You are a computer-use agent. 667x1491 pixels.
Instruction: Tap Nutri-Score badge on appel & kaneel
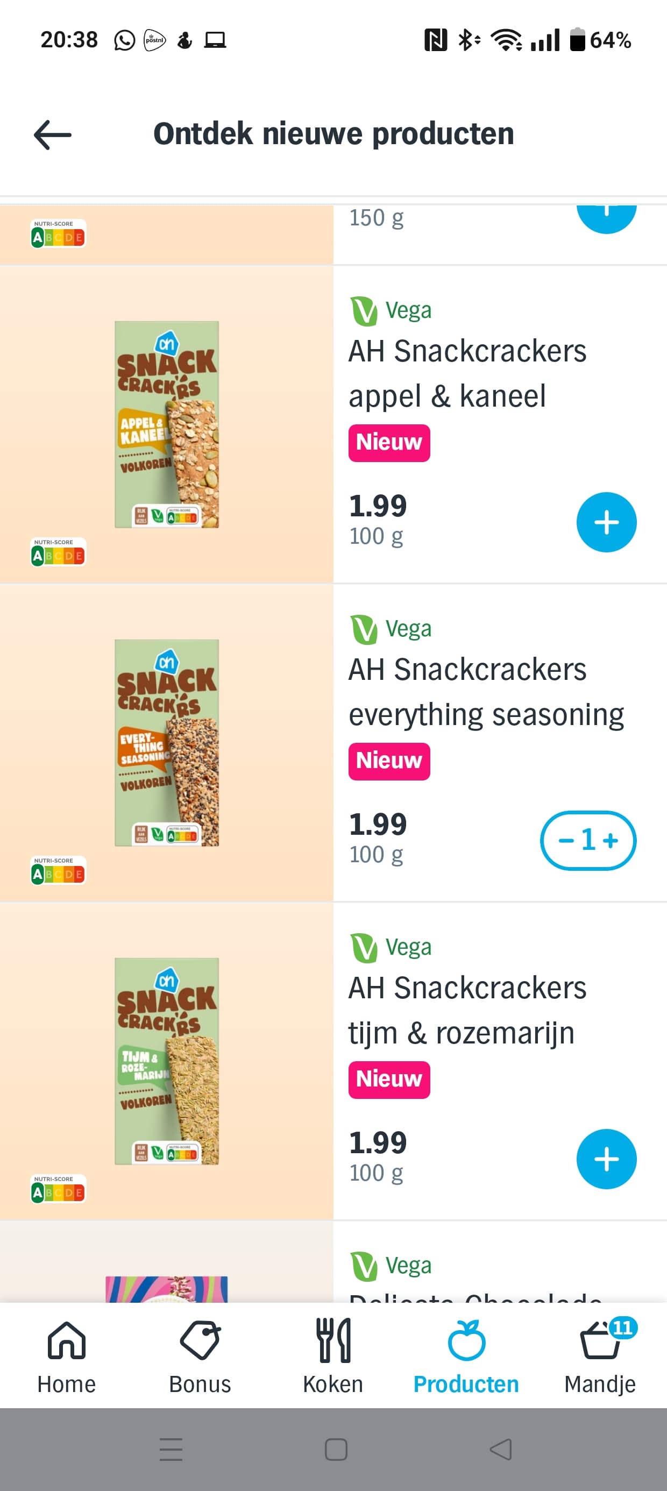click(58, 552)
